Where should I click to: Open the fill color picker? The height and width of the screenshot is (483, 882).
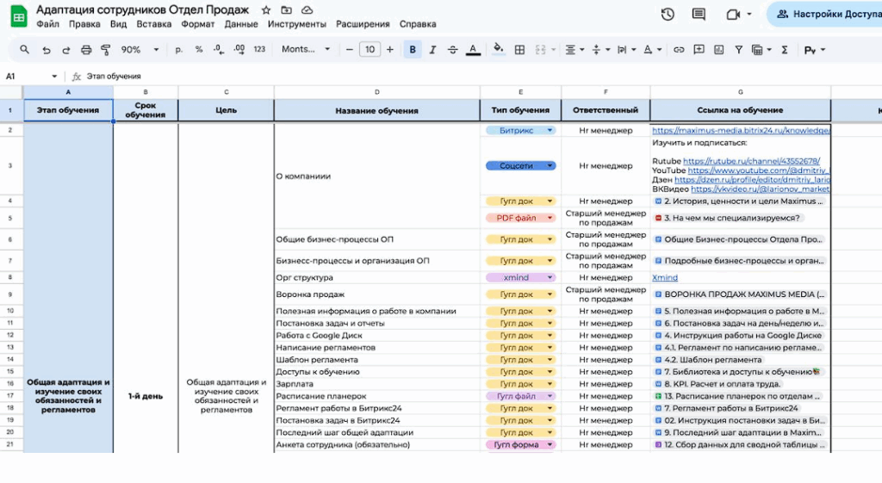[498, 50]
